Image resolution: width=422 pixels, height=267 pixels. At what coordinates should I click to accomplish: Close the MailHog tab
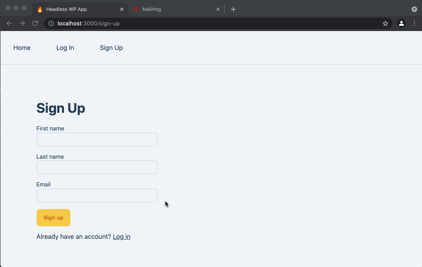pyautogui.click(x=218, y=9)
